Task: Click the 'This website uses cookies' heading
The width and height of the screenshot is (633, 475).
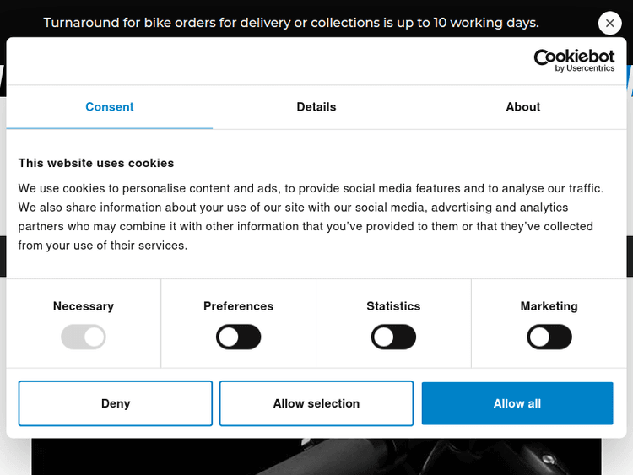Action: click(x=96, y=163)
